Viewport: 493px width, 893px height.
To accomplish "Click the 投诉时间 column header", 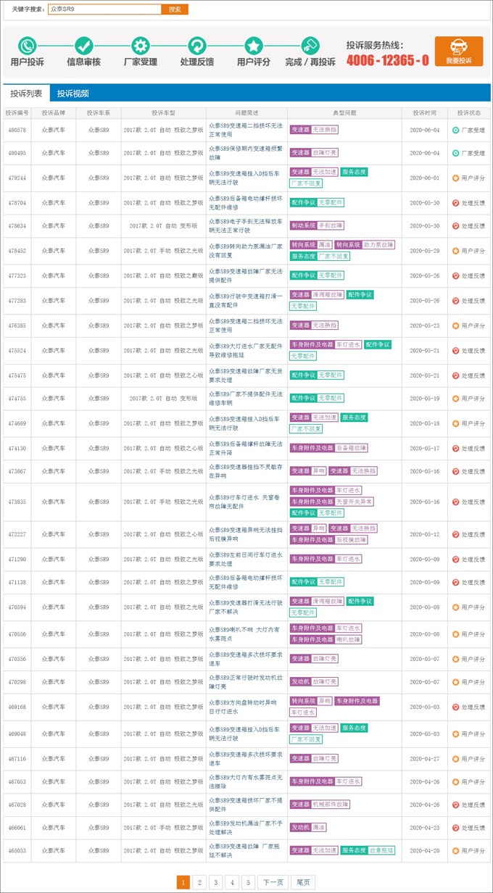I will tap(425, 113).
